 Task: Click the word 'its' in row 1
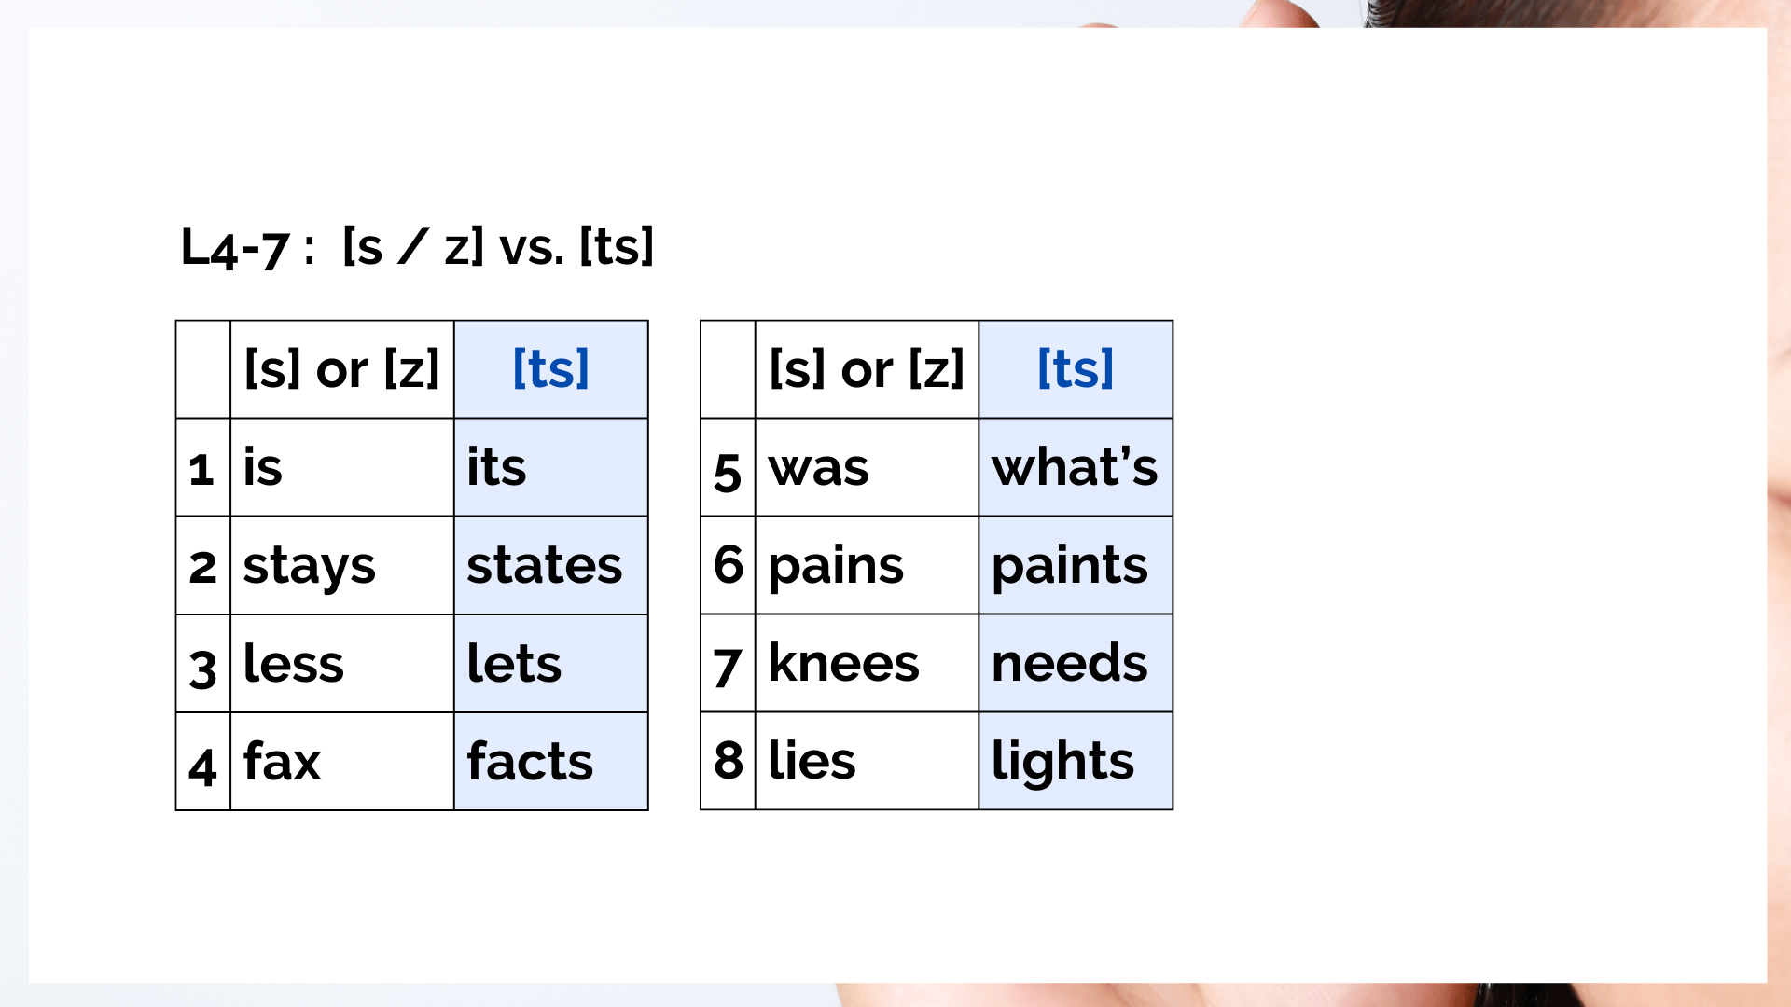pyautogui.click(x=496, y=466)
